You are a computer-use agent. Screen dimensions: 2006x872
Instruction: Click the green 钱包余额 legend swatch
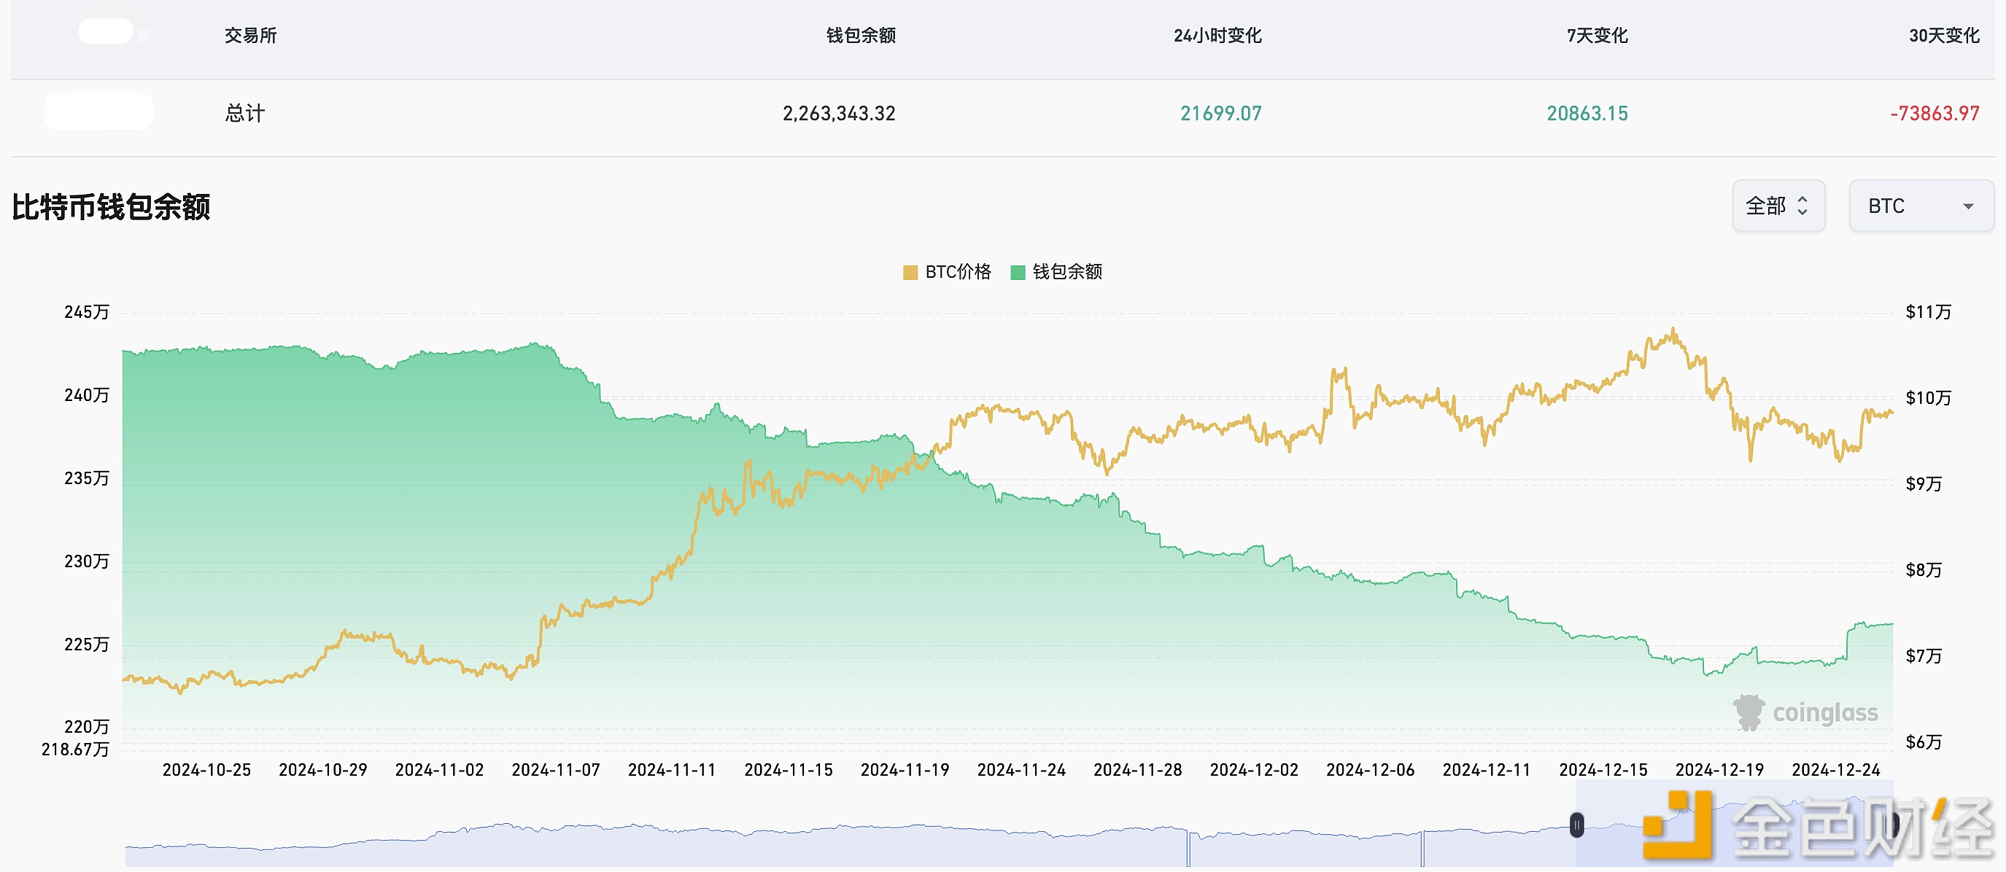click(1018, 273)
